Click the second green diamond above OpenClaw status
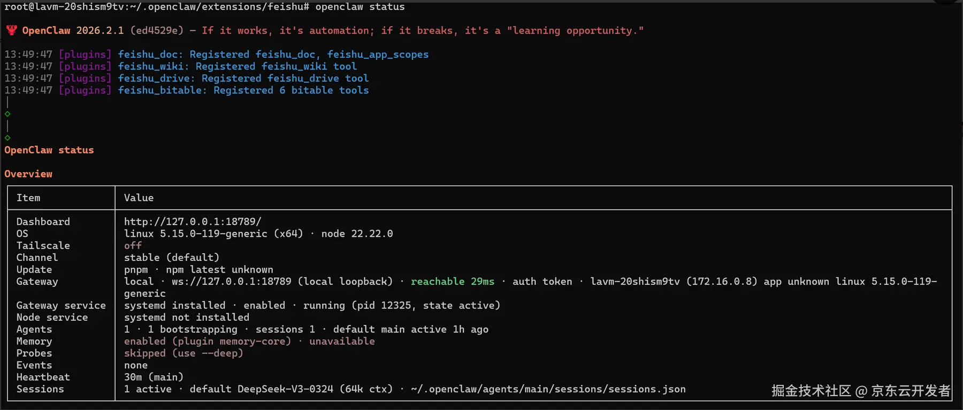The image size is (963, 410). 7,138
